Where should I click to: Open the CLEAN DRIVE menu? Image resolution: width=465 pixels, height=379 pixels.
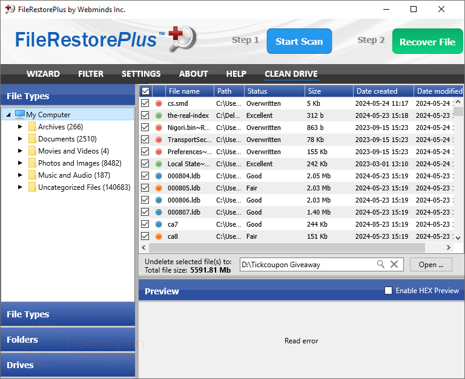(x=291, y=74)
